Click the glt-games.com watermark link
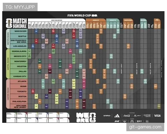Image resolution: width=167 pixels, height=134 pixels. [145, 127]
